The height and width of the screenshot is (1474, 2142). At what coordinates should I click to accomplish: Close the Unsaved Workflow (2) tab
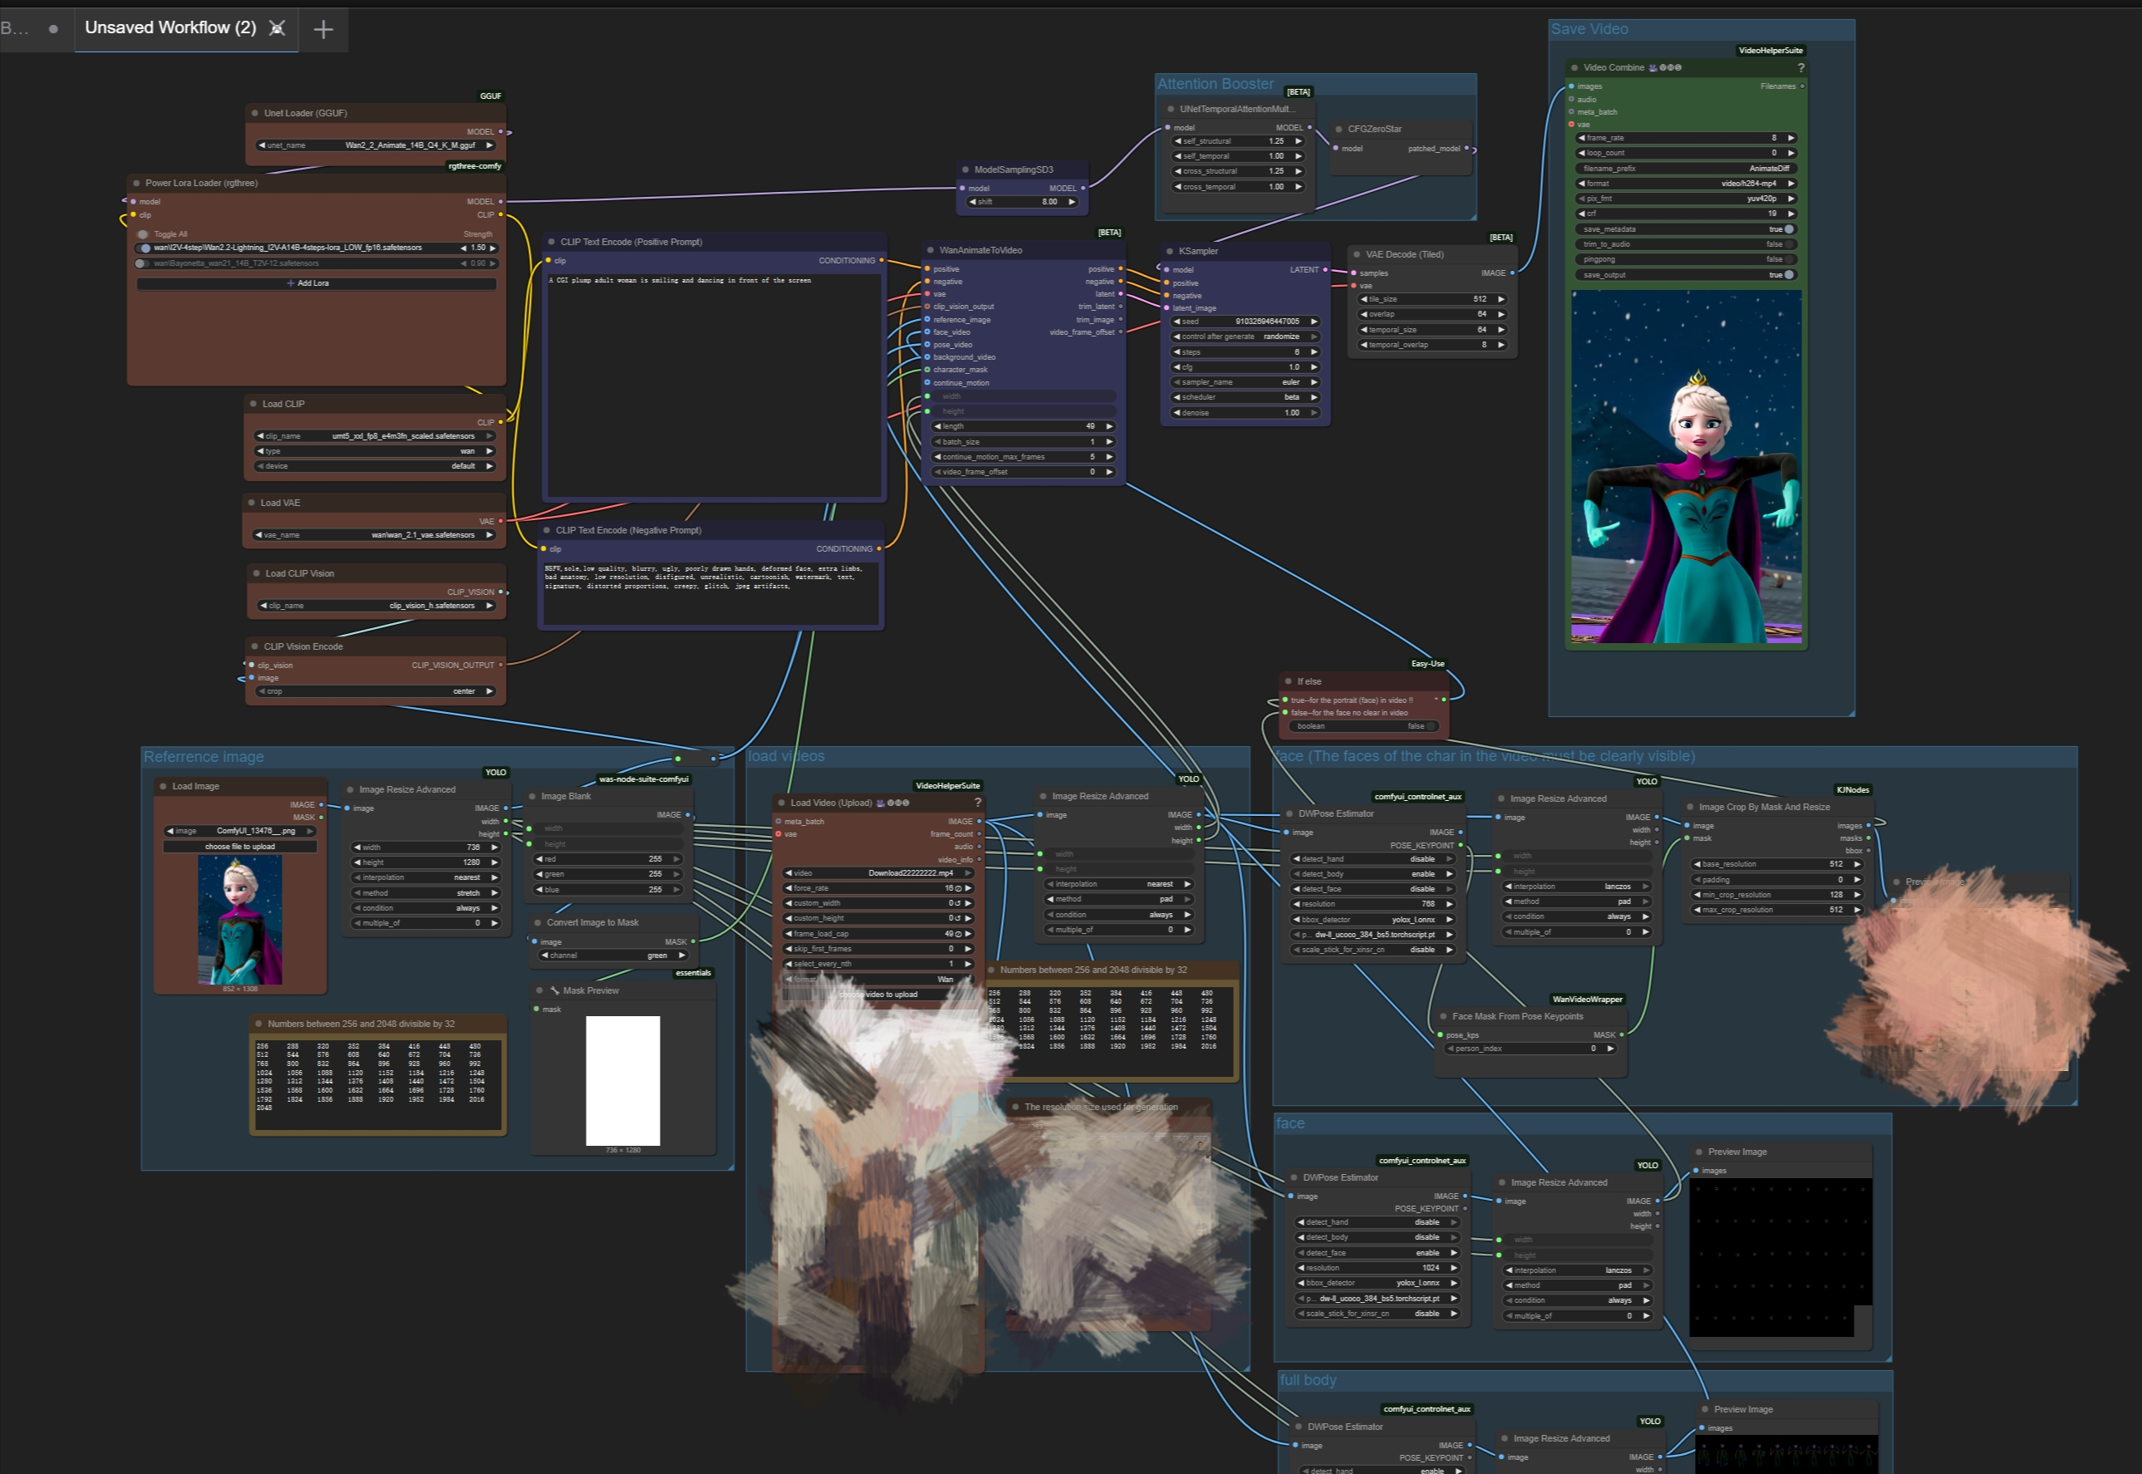[277, 28]
